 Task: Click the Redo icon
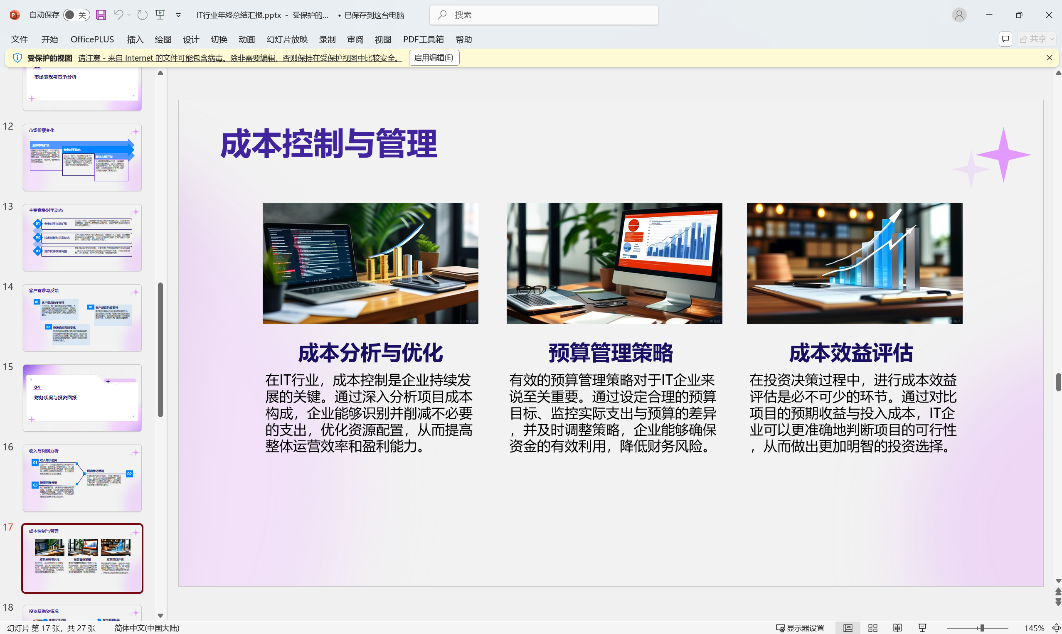tap(142, 15)
